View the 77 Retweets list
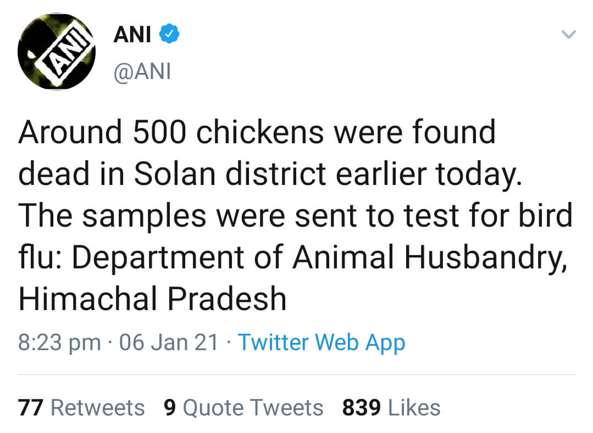Viewport: 593px width, 433px height. coord(81,408)
